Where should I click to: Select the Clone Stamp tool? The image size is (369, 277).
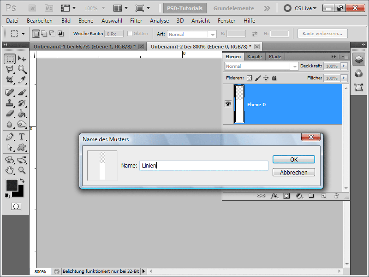10,103
